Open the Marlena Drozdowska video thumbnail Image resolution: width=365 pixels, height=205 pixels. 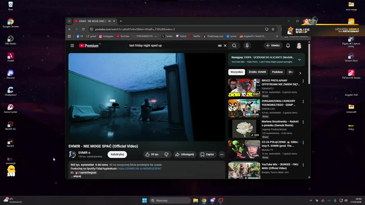[x=244, y=129]
